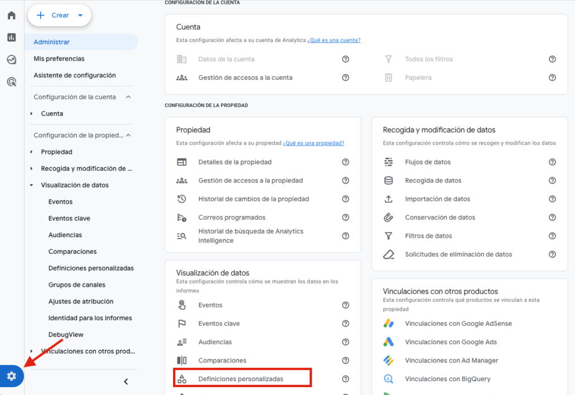The image size is (575, 395).
Task: Click the Admin gear icon
Action: coord(11,376)
